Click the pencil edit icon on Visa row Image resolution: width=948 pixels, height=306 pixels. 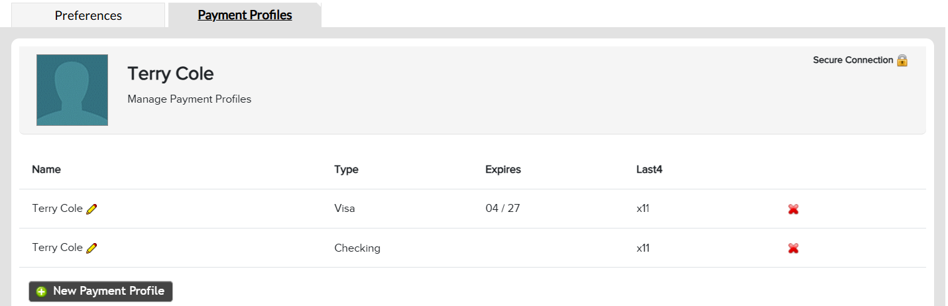[x=91, y=209]
